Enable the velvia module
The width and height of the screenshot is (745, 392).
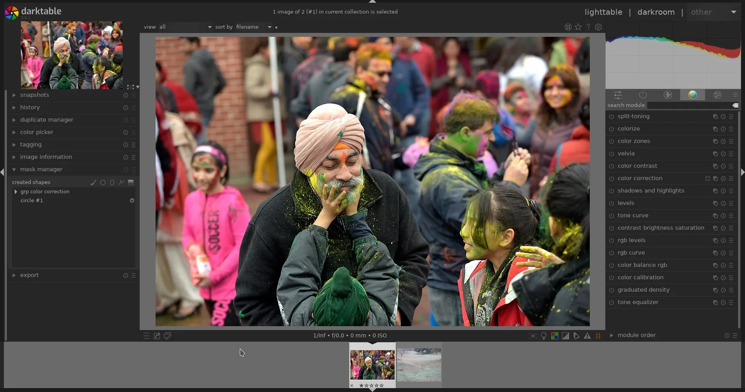coord(612,154)
